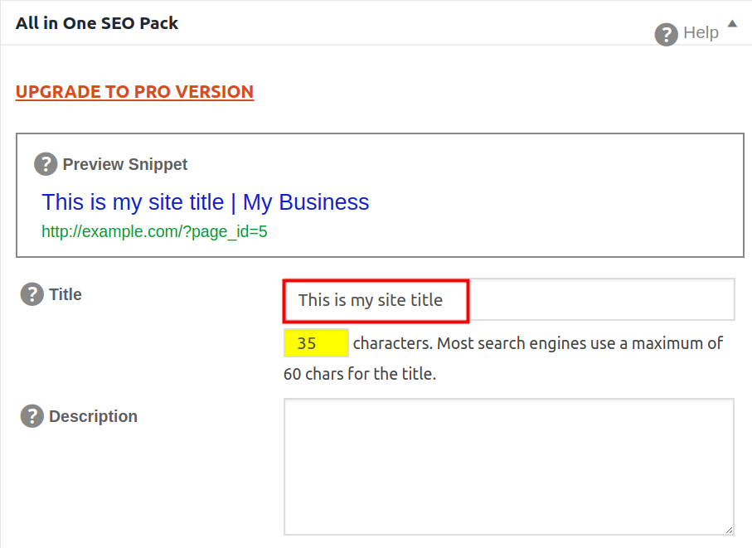752x548 pixels.
Task: Click the All in One SEO Pack heading
Action: click(97, 23)
